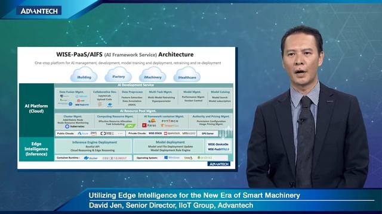Click the 'Effective Resource Allocation' text

tap(115, 121)
